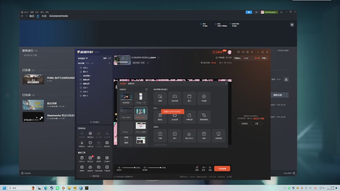This screenshot has width=340, height=191.
Task: Click the speaker volume slider
Action: (154, 168)
